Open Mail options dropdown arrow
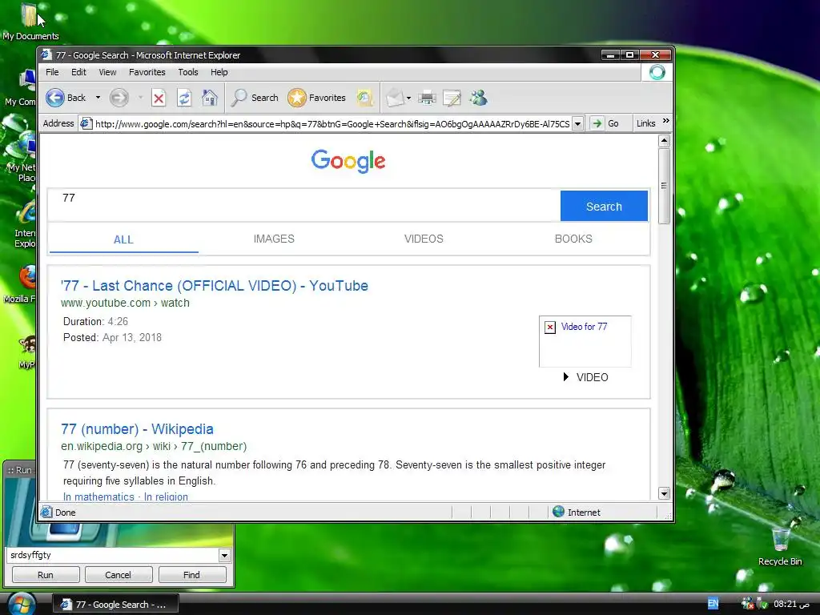Image resolution: width=820 pixels, height=615 pixels. point(408,98)
